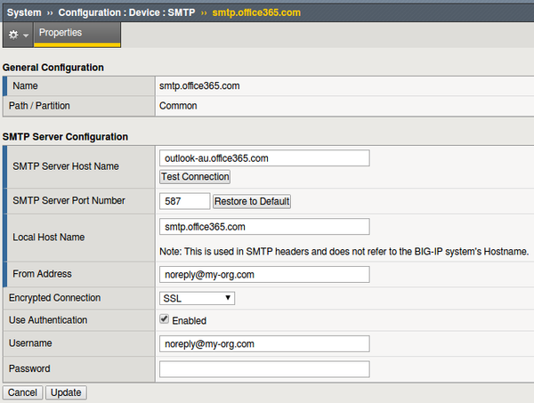Click the Name value smtp.office365.com

pos(200,86)
